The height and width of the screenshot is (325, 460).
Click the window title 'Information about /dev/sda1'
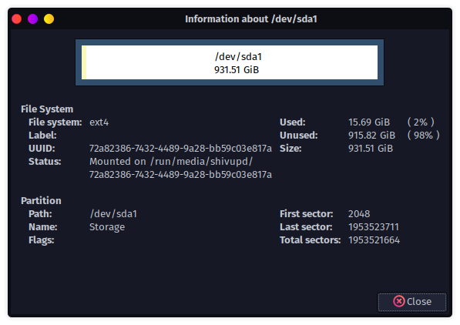click(251, 19)
